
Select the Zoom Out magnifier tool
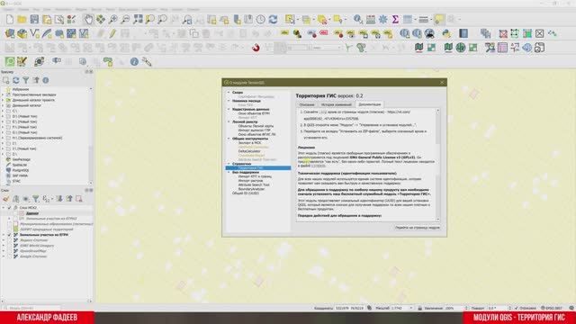(125, 20)
